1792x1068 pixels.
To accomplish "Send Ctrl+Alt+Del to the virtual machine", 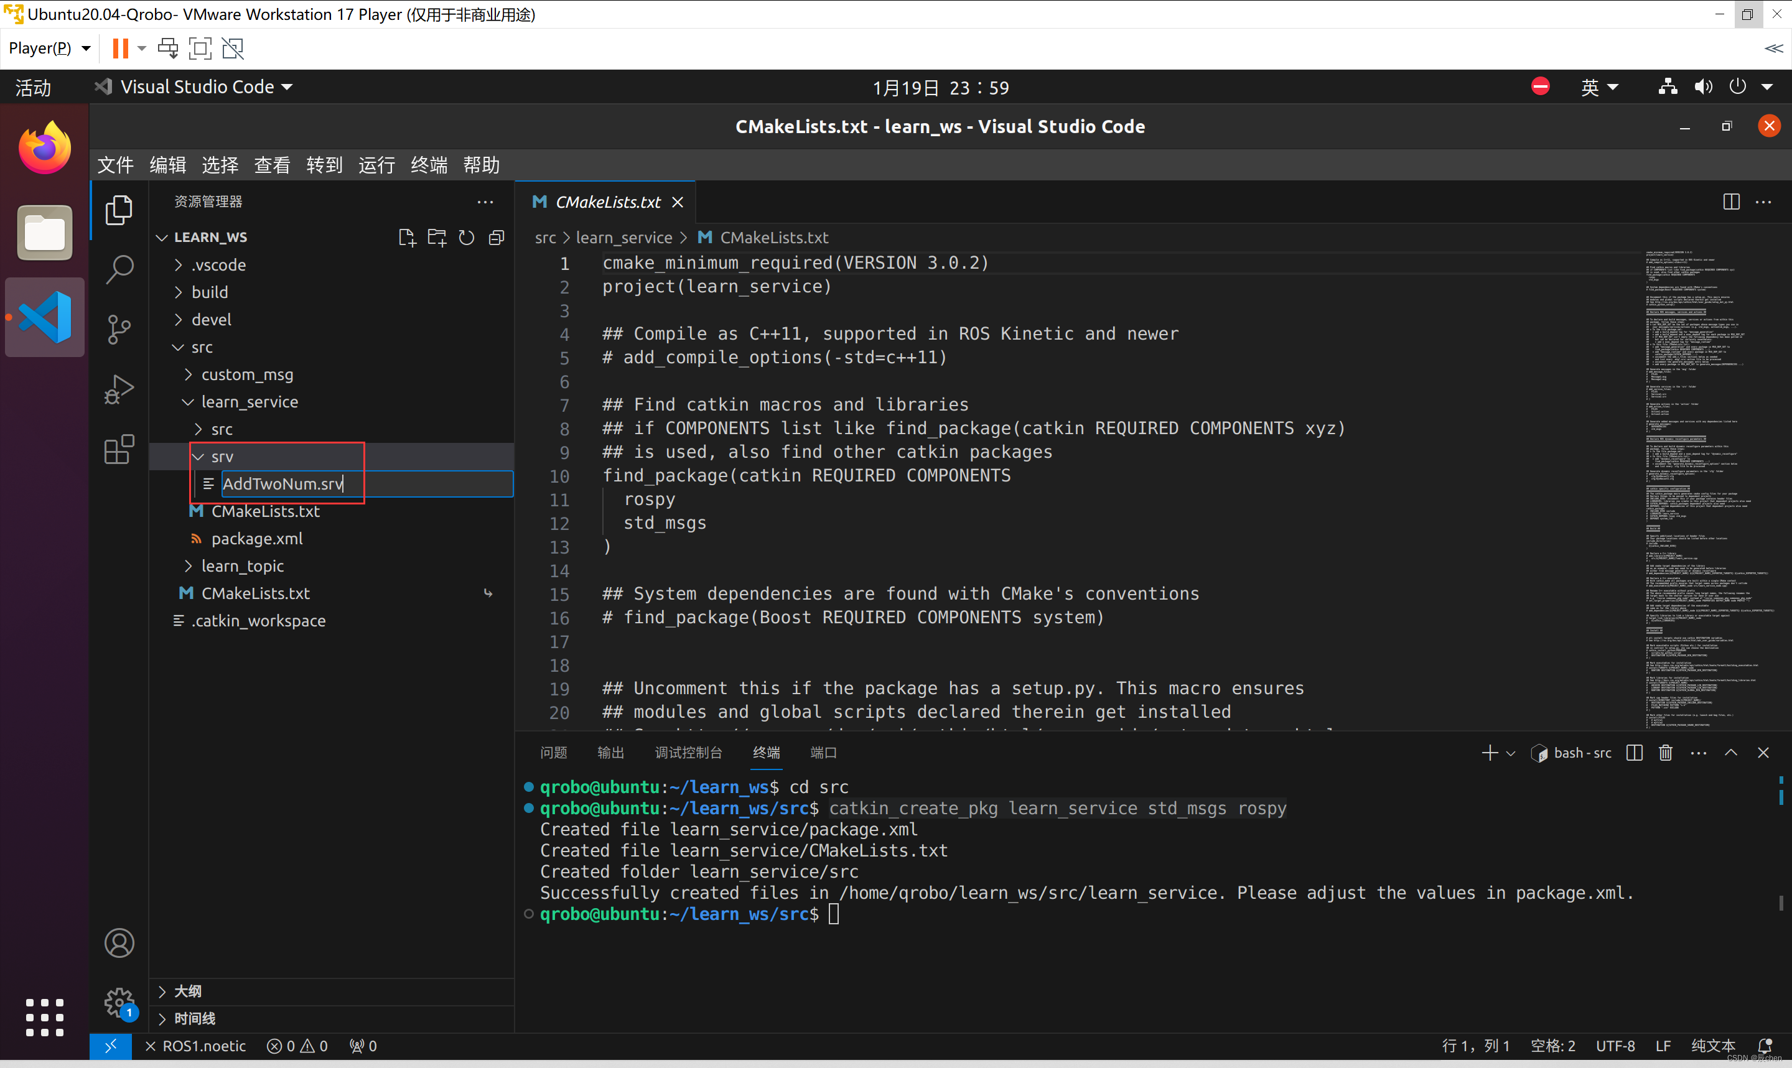I will coord(167,49).
